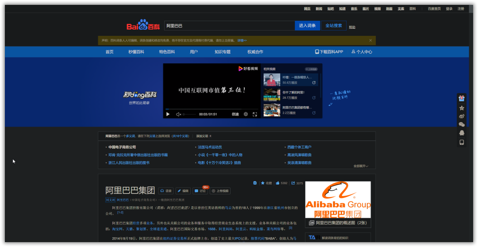This screenshot has width=478, height=247.
Task: Click the 上传视频 button in related videos
Action: pyautogui.click(x=311, y=69)
